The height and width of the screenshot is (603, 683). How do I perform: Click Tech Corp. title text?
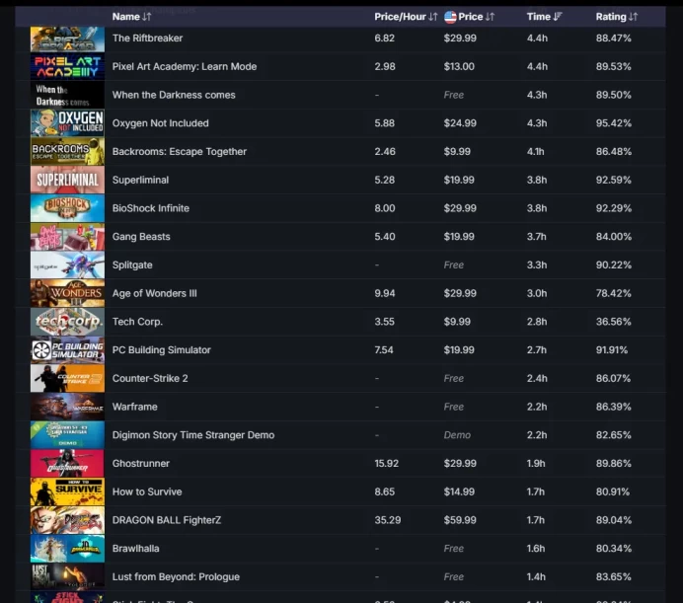click(x=137, y=322)
